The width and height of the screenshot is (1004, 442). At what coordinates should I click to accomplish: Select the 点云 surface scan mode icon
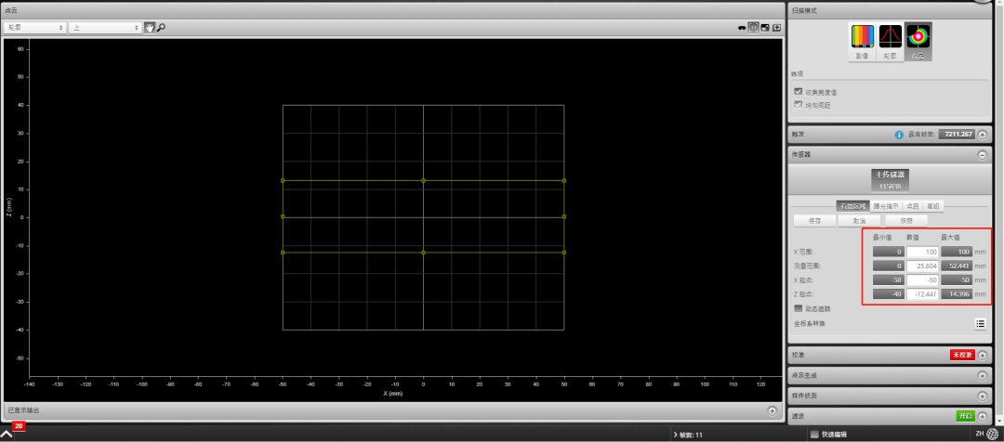[x=918, y=42]
